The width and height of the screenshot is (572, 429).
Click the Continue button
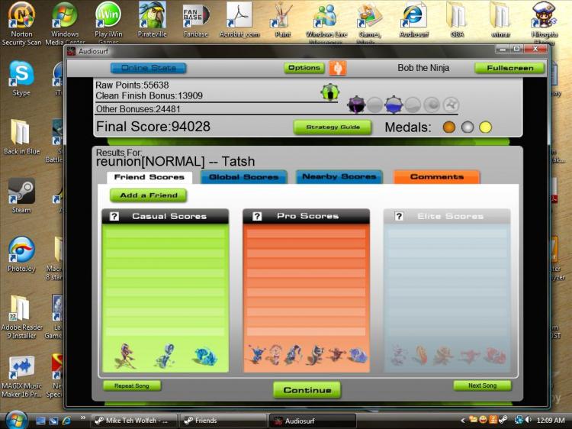[x=307, y=390]
